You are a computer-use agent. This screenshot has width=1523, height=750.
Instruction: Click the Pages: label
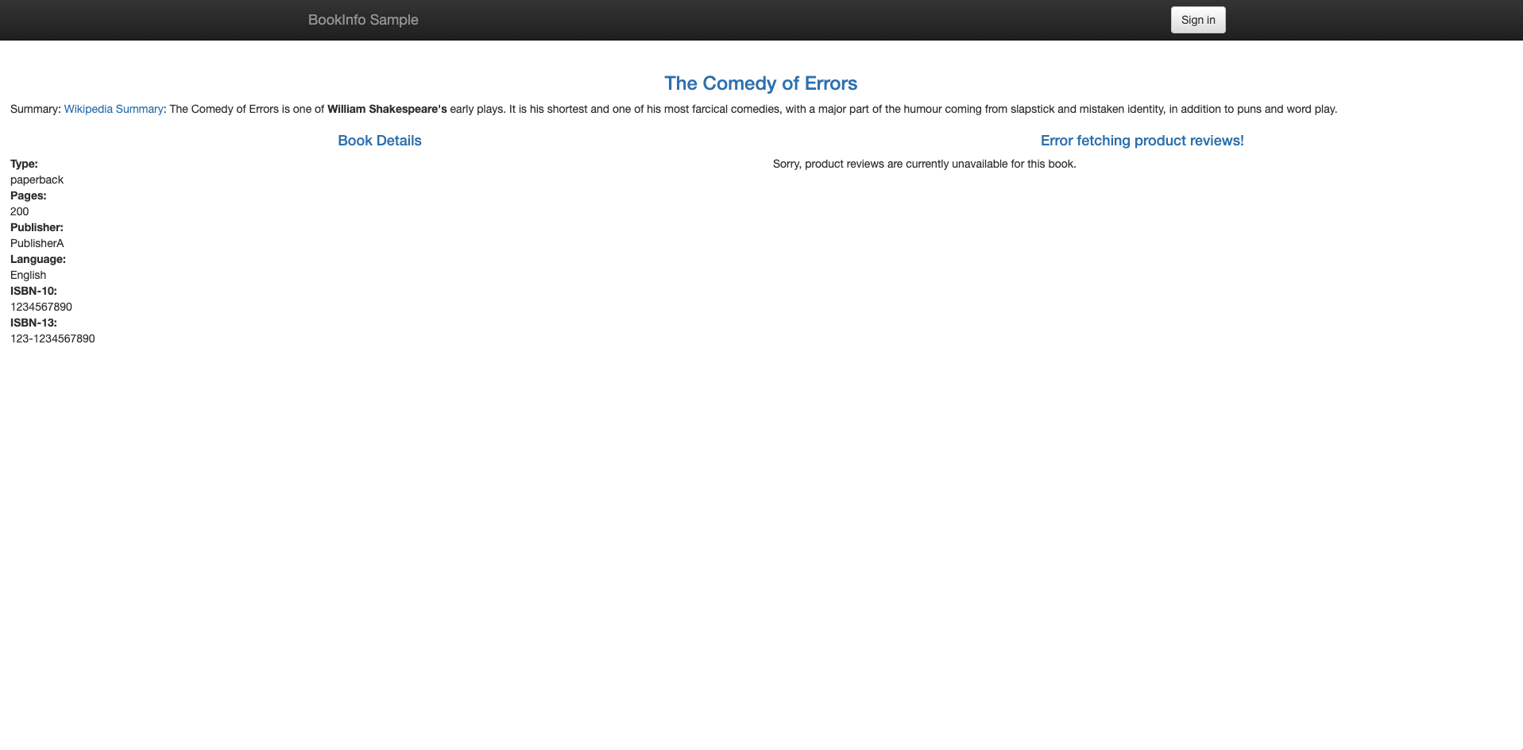28,195
